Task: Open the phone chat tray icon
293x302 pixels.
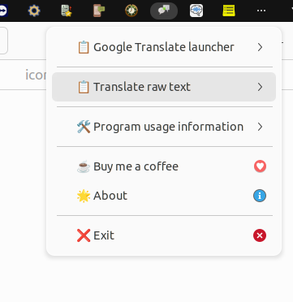Action: [x=99, y=11]
